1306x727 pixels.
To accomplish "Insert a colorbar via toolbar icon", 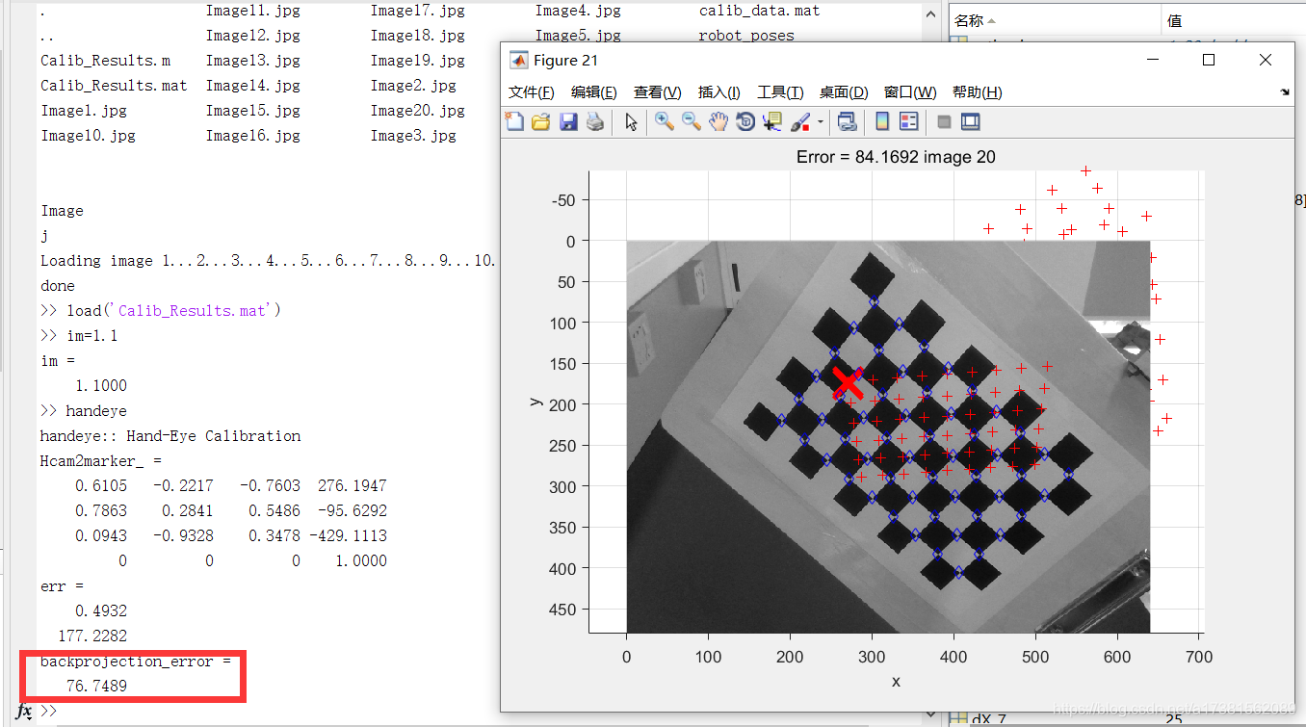I will pyautogui.click(x=881, y=121).
